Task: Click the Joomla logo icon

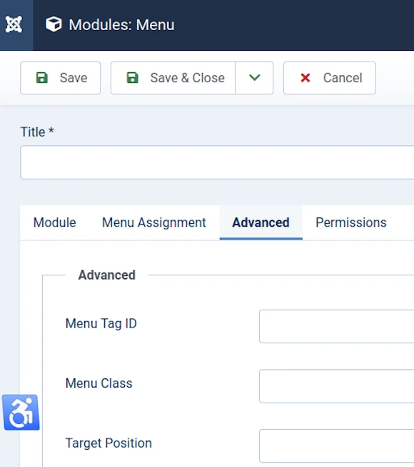Action: pyautogui.click(x=14, y=24)
